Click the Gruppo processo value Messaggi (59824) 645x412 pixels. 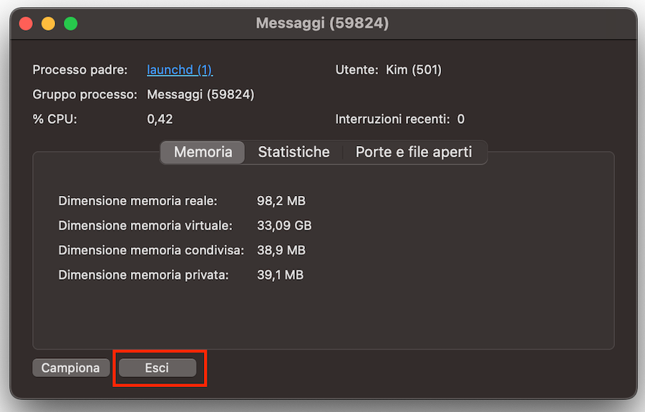coord(200,94)
